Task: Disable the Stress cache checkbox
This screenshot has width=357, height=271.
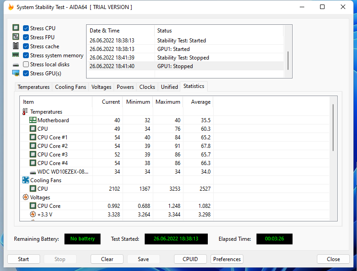Action: pos(26,46)
